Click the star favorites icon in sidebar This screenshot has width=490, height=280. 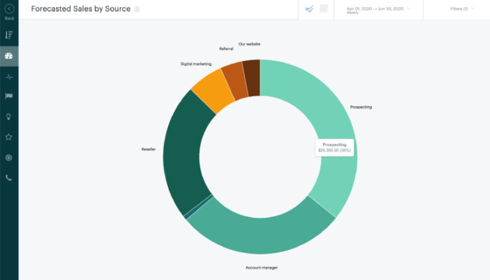9,137
